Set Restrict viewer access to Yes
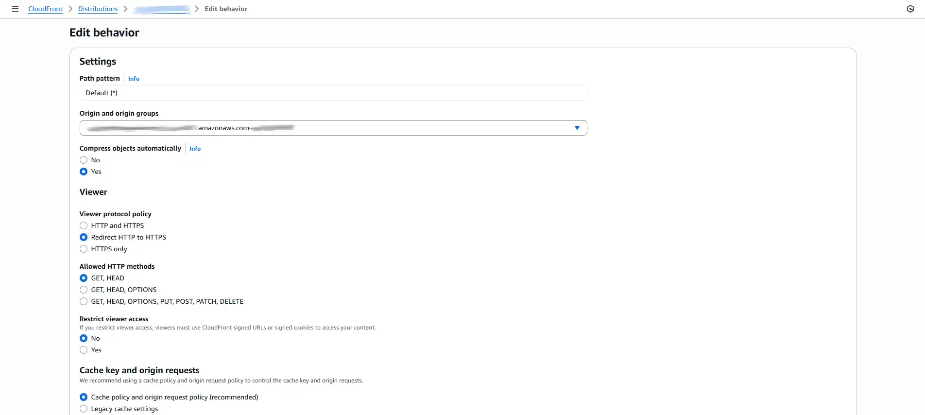925x415 pixels. coord(84,350)
